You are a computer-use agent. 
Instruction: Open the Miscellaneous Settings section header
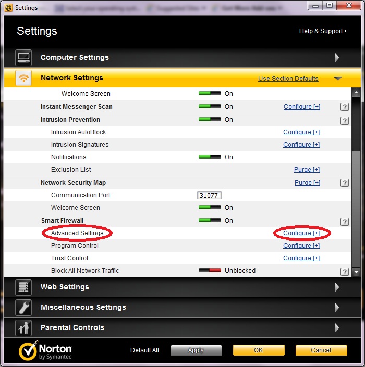point(182,307)
